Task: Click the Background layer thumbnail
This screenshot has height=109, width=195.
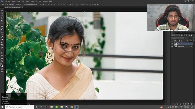Action: pyautogui.click(x=175, y=46)
